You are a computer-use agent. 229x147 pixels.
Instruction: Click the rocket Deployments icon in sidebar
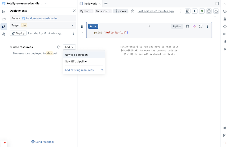tap(4, 27)
